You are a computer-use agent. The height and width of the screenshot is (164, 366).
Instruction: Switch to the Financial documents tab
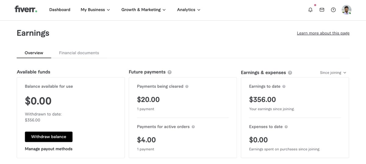coord(79,53)
